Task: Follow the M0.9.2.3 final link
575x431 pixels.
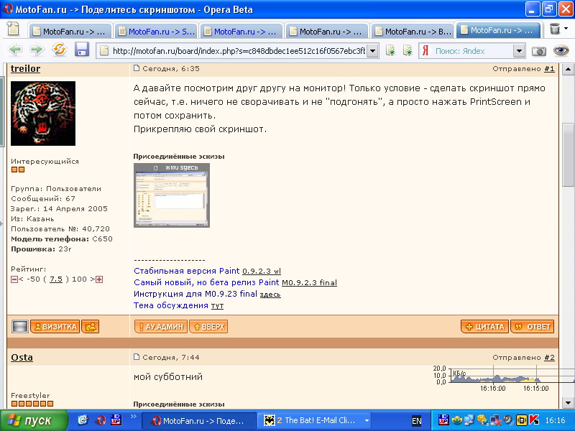Action: 309,282
